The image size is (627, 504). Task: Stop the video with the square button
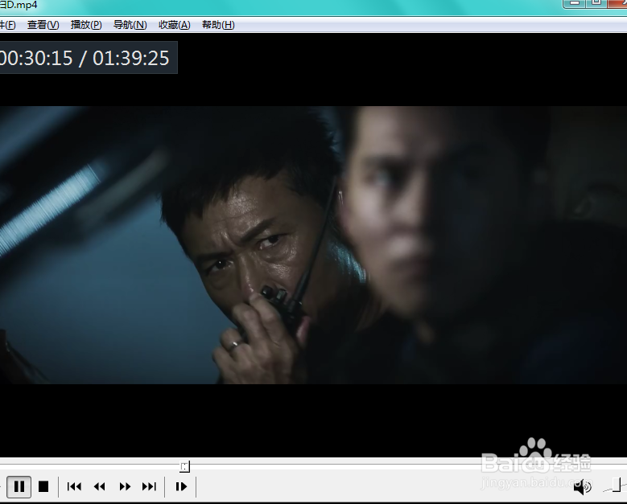(43, 486)
